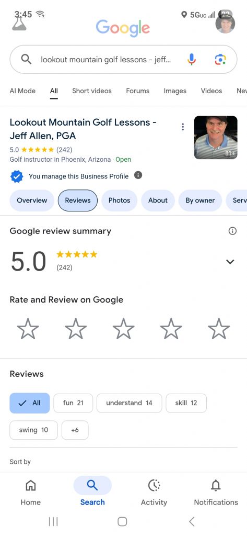The height and width of the screenshot is (536, 247).
Task: Open the Activity tab
Action: tap(154, 493)
